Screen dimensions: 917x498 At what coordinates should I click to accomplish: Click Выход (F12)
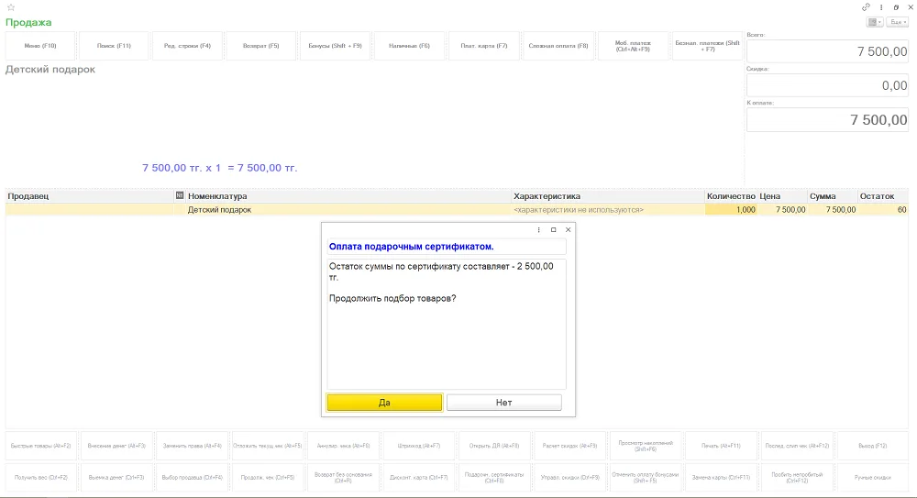coord(873,446)
